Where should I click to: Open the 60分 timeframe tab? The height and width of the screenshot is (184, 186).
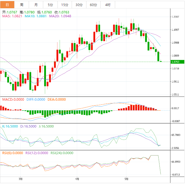[x=94, y=5]
